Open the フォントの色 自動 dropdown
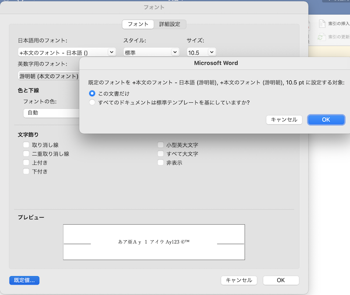350x295 pixels. [51, 113]
